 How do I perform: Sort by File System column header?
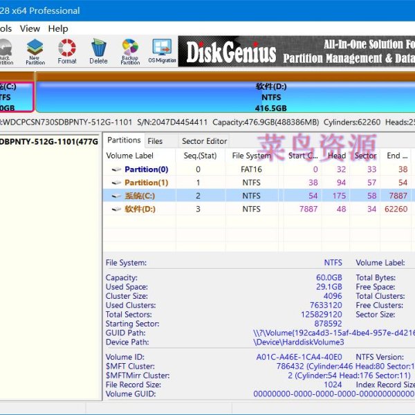click(252, 156)
